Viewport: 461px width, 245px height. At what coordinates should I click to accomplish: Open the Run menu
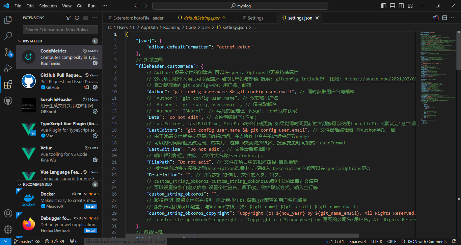coord(91,6)
